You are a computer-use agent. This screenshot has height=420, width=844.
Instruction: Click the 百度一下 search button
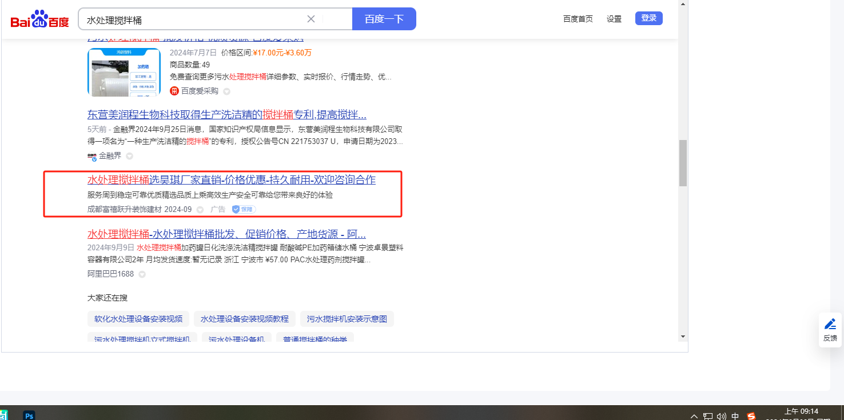coord(384,19)
